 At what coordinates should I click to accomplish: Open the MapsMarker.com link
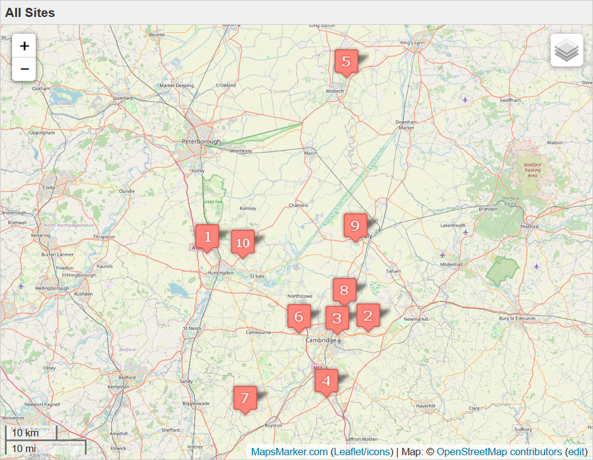click(x=290, y=452)
